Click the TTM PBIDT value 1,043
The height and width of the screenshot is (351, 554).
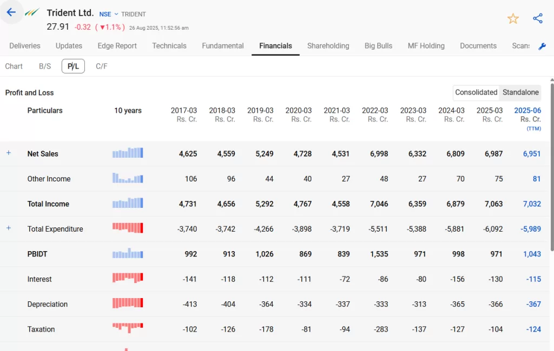click(532, 254)
